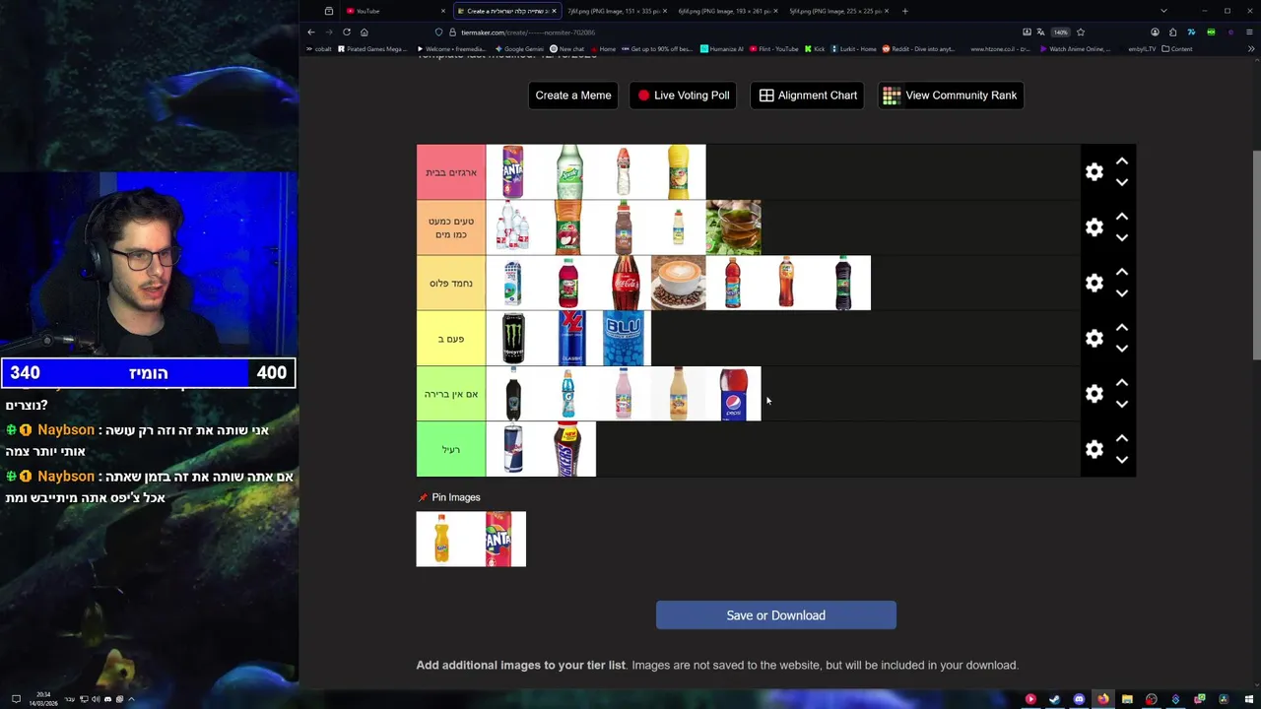
Task: Open the Reddit bookmark
Action: pos(919,48)
